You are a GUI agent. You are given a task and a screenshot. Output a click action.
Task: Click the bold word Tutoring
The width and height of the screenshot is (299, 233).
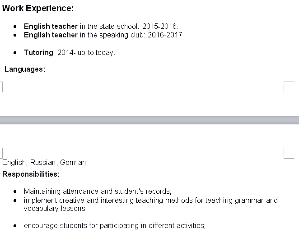click(38, 52)
